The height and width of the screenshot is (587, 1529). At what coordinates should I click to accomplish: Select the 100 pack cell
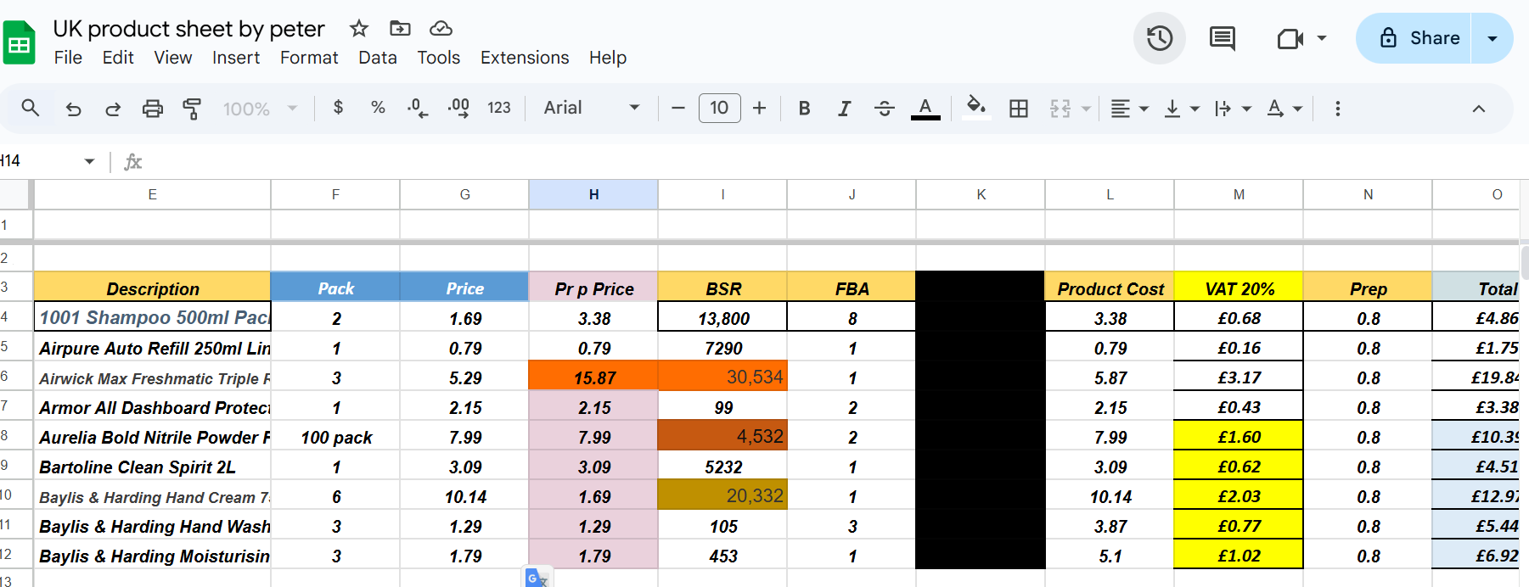tap(335, 436)
